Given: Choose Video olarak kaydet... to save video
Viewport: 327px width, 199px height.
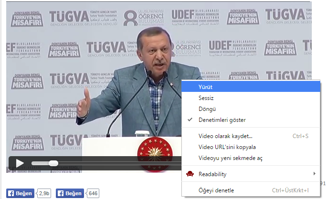Looking at the screenshot, I should click(225, 136).
